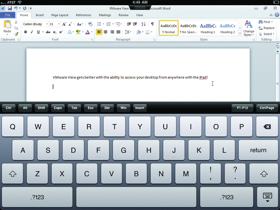This screenshot has height=210, width=280.
Task: Click the Save icon in quick access toolbar
Action: click(10, 8)
